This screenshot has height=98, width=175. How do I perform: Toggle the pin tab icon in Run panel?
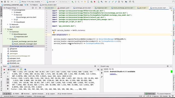click(4, 73)
